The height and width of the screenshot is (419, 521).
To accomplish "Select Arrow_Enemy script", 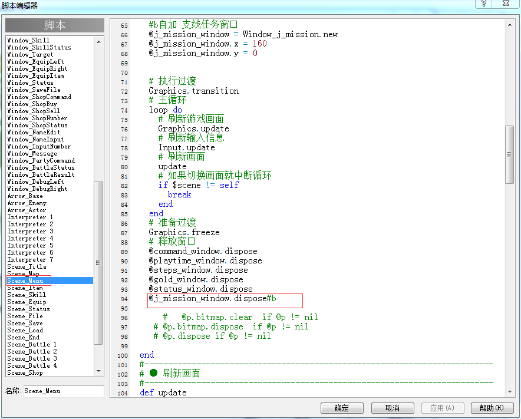I will pos(27,203).
